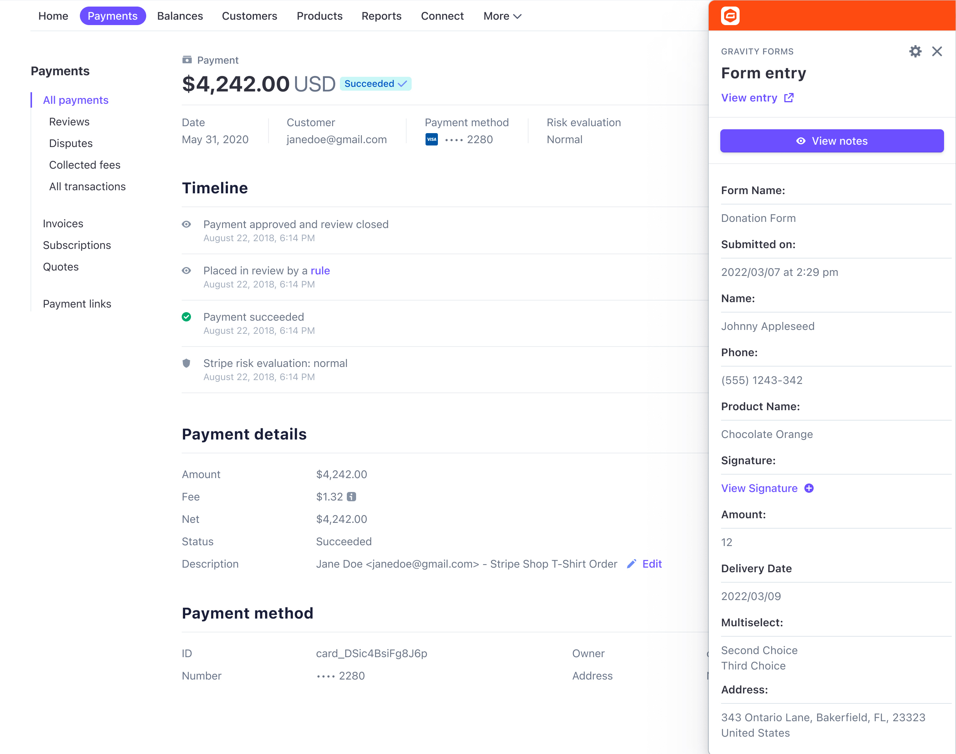Click the shield icon on Stripe risk evaluation event
The width and height of the screenshot is (956, 754).
186,363
